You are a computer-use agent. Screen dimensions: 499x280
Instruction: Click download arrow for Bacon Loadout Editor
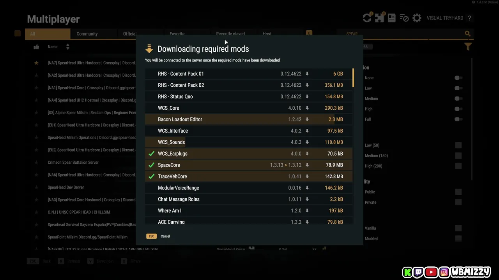point(307,119)
